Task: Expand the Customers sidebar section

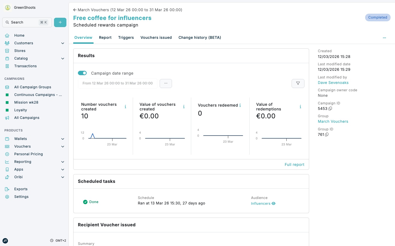Action: [x=63, y=43]
